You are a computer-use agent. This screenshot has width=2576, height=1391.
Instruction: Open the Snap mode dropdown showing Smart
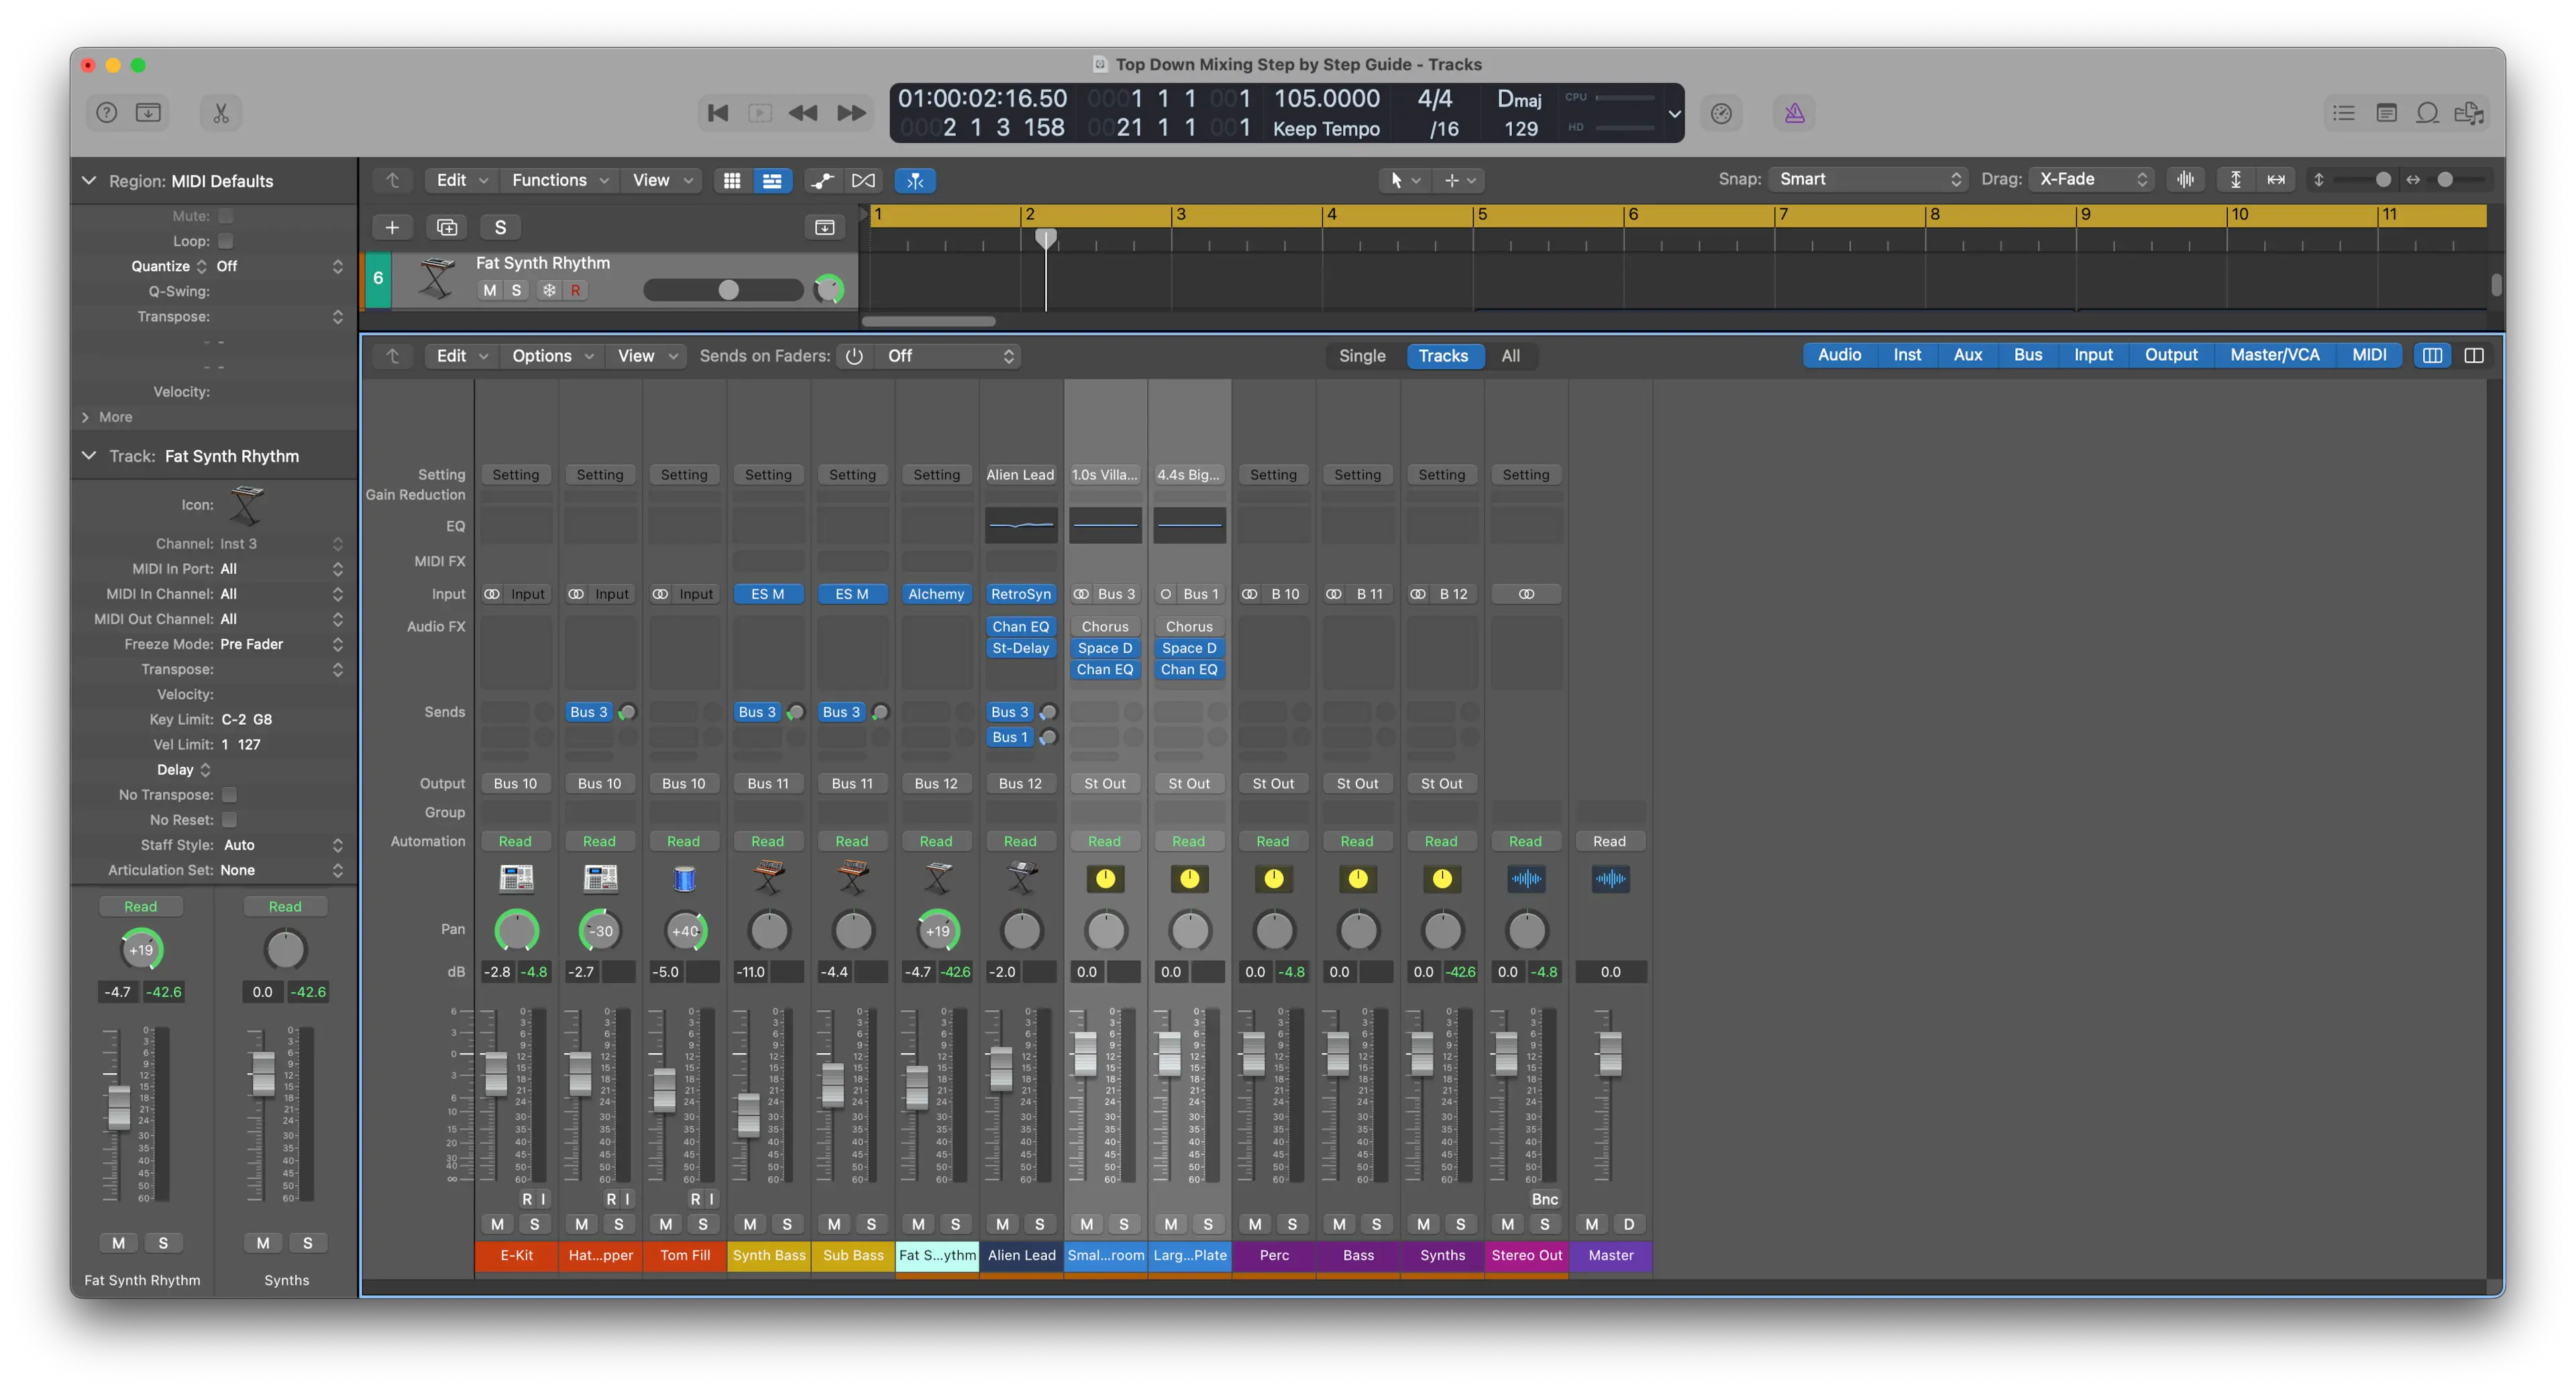(x=1866, y=179)
